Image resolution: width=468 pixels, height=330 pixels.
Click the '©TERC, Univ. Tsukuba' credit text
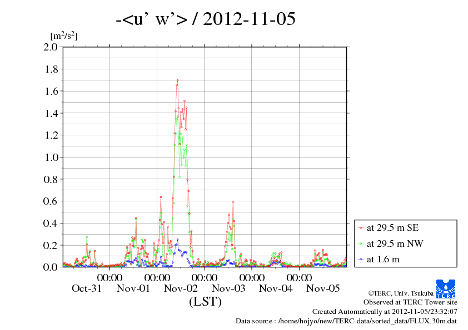click(401, 293)
